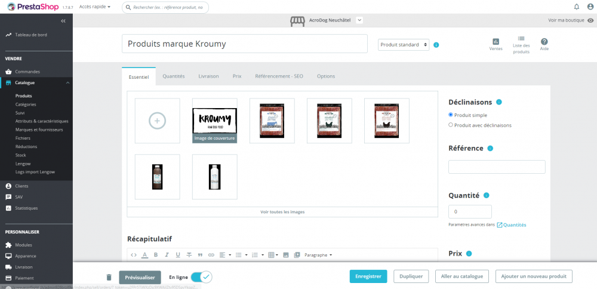Open the Quantités advanced settings link
The width and height of the screenshot is (597, 289).
pyautogui.click(x=512, y=225)
